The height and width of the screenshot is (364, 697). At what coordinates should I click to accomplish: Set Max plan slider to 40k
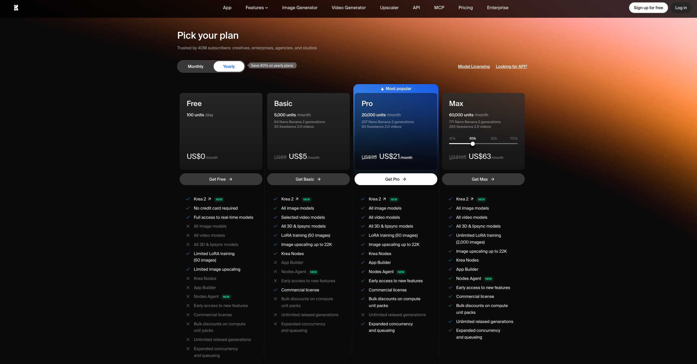point(452,138)
